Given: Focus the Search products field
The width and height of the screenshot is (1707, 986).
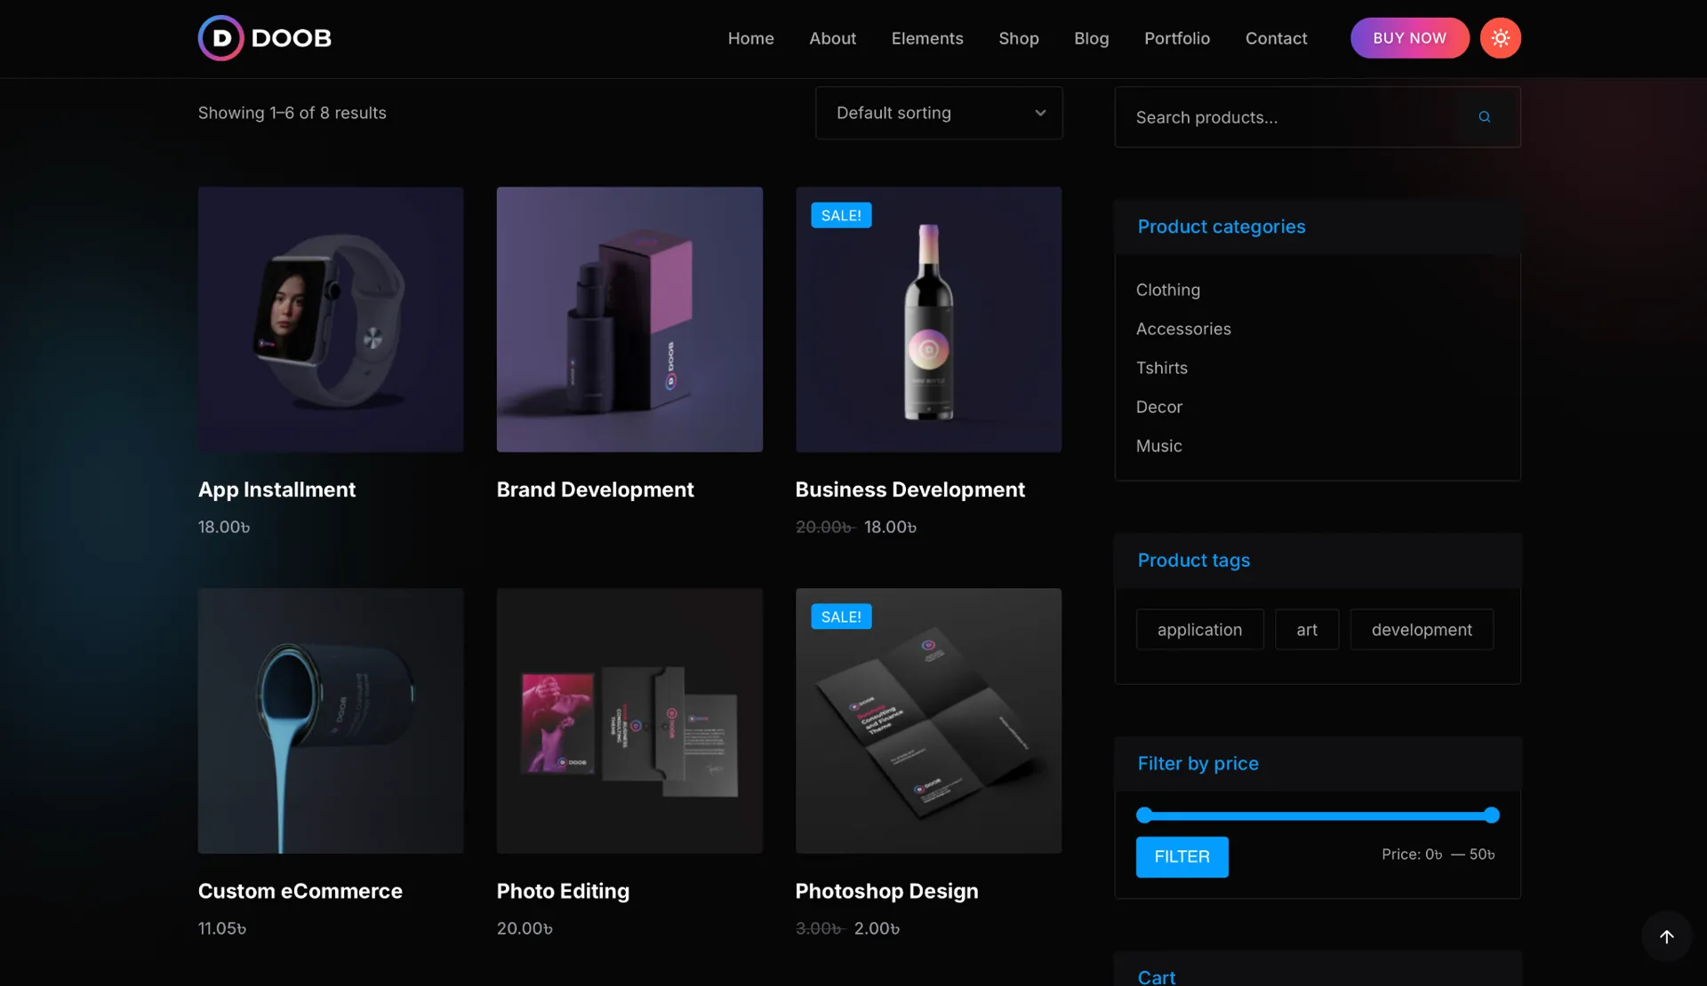Looking at the screenshot, I should coord(1289,117).
